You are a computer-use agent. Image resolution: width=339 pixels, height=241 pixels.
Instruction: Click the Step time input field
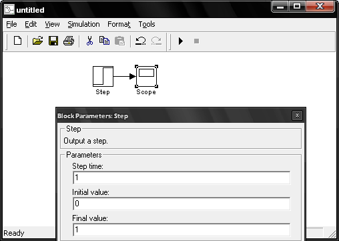pos(182,178)
